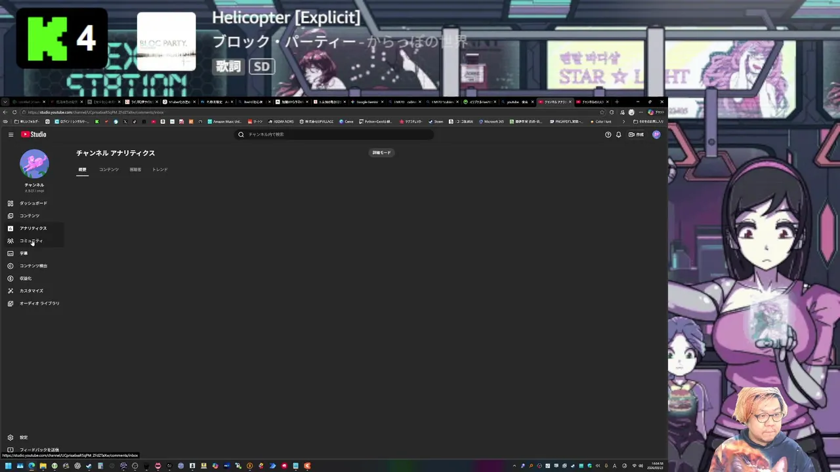This screenshot has height=472, width=840.
Task: Click the 作成 create button
Action: 636,134
